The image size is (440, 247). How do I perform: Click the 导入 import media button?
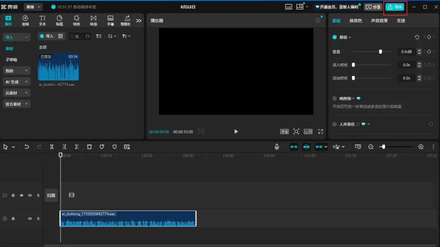[x=47, y=36]
